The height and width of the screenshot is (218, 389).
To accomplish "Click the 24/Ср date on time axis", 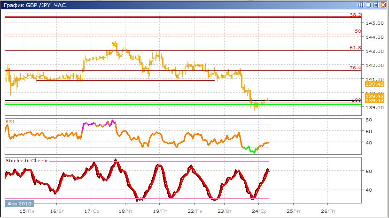I will pos(260,211).
